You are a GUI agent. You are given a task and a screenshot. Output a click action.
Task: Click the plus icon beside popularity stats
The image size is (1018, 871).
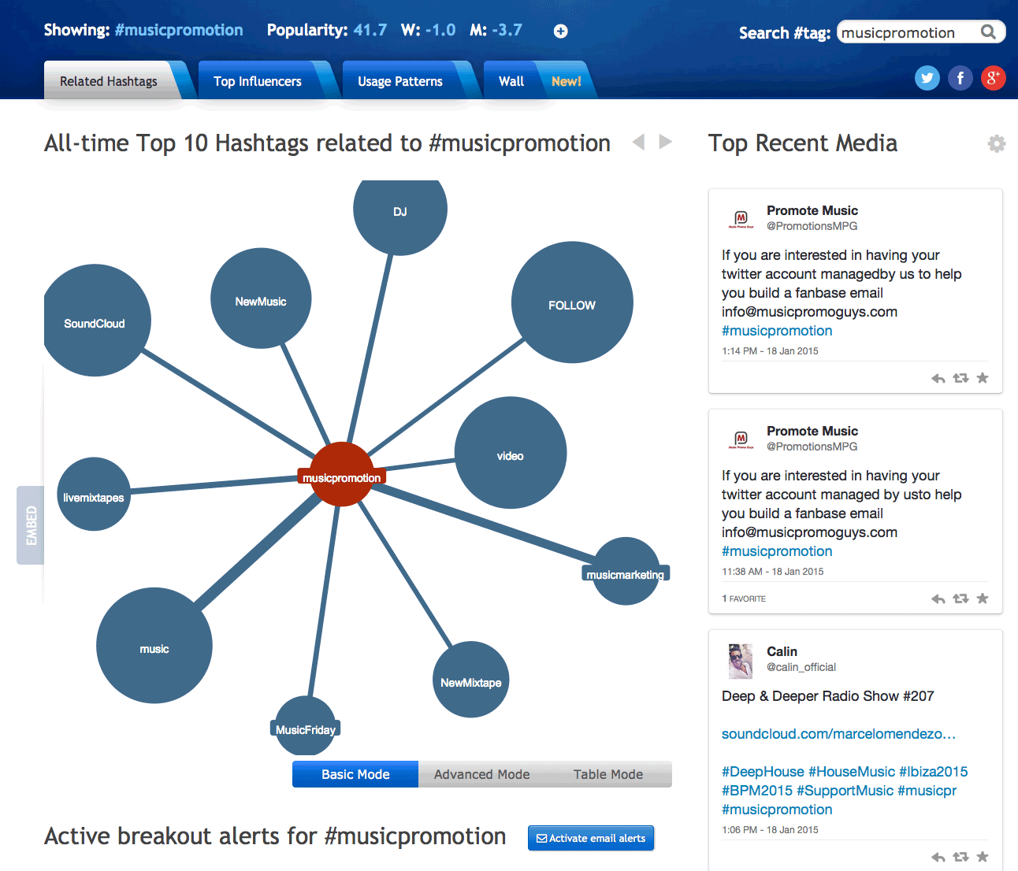click(560, 32)
